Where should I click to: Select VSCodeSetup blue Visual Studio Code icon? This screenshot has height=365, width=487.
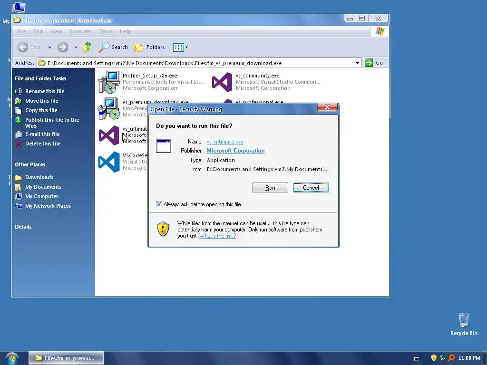click(109, 162)
